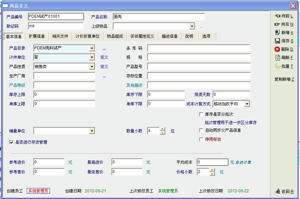Open the 产品目录 dropdown list

pos(92,48)
